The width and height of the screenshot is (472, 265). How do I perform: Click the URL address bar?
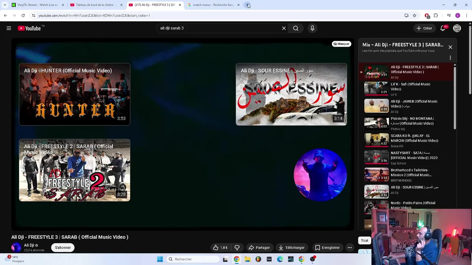[x=218, y=15]
